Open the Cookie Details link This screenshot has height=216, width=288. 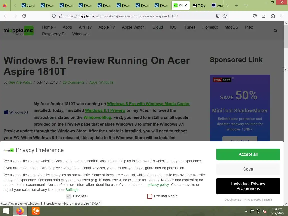233,200
